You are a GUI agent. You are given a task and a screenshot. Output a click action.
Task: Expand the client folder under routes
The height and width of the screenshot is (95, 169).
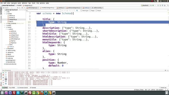tap(6, 45)
